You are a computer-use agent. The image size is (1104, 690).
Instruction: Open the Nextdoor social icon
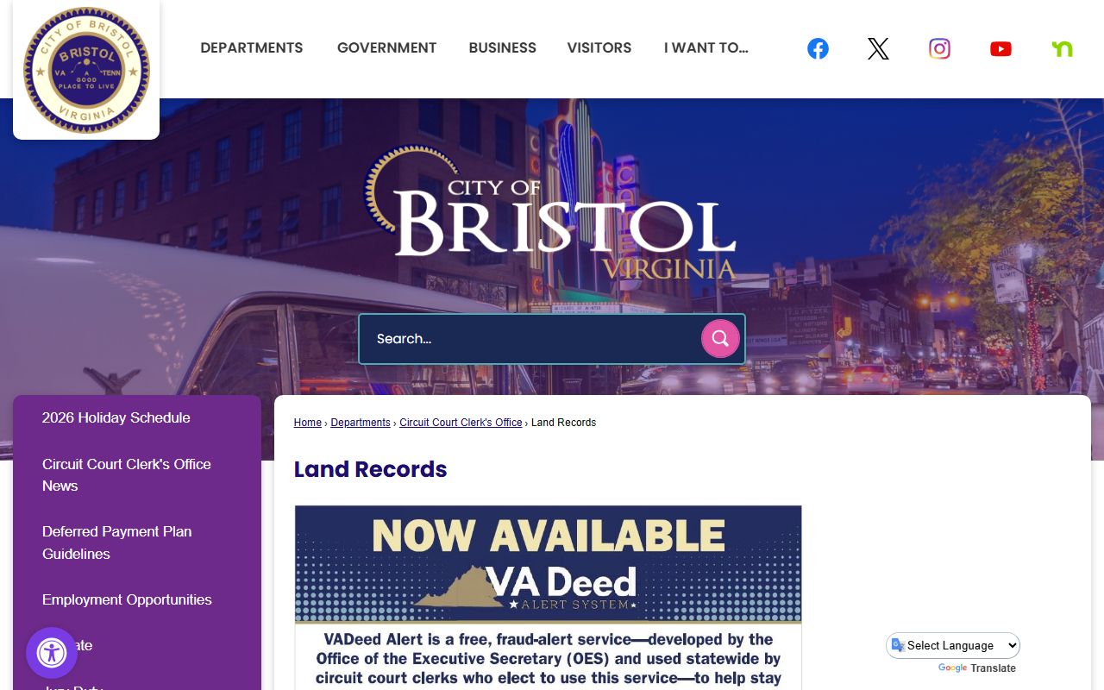[1062, 49]
